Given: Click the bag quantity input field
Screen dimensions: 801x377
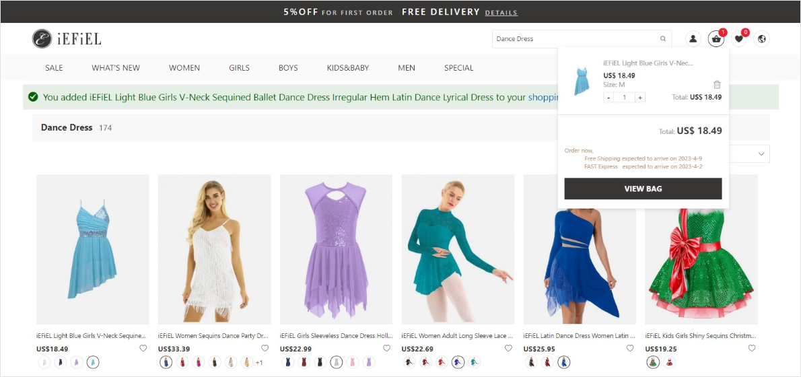Looking at the screenshot, I should coord(624,98).
